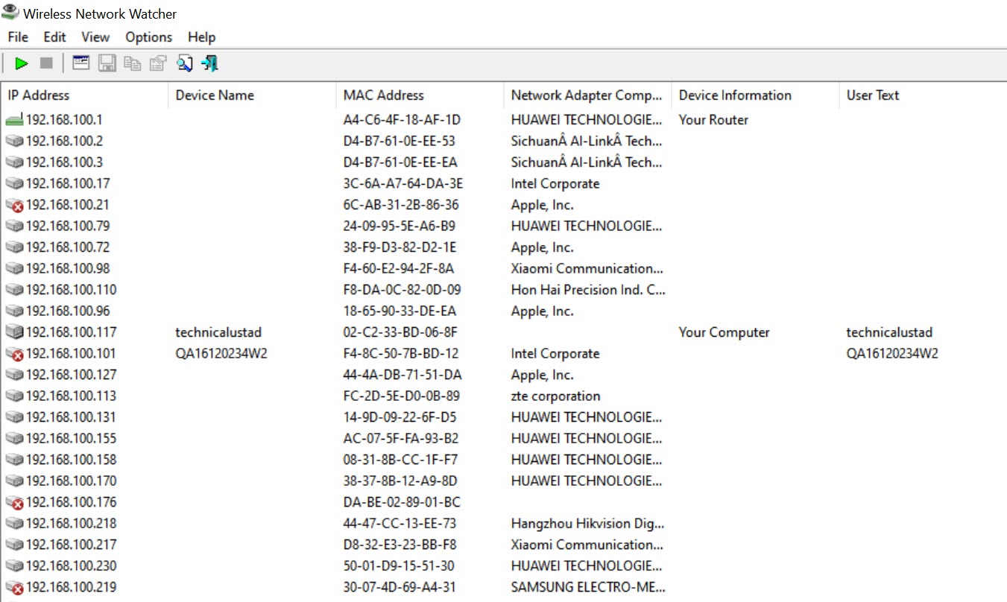This screenshot has width=1007, height=602.
Task: Open the Edit menu
Action: (54, 37)
